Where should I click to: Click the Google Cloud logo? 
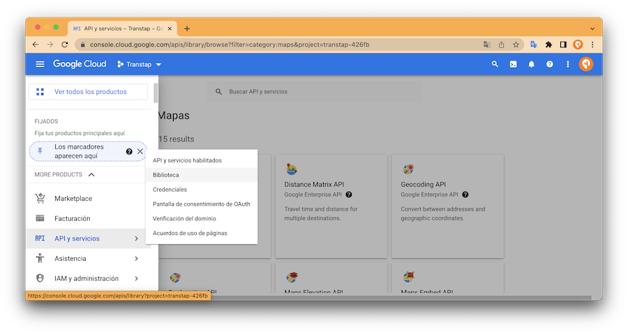(x=80, y=64)
